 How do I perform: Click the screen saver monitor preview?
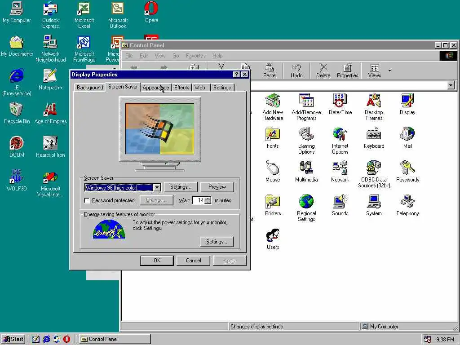(160, 128)
